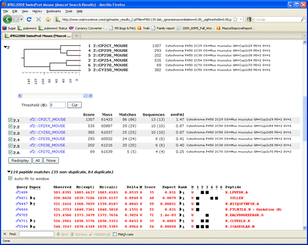308x245 pixels.
Task: Click the Cut threshold button
Action: click(x=74, y=105)
